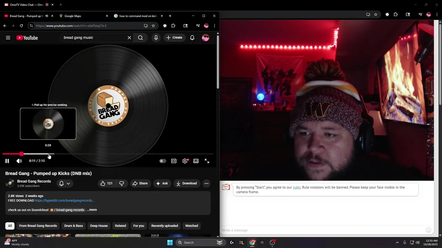Switch to how to command mod tab
The image size is (442, 248).
click(138, 16)
